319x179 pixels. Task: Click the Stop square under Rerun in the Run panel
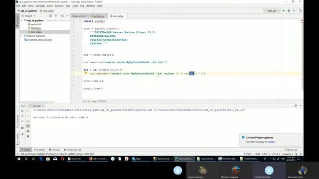[x=22, y=116]
